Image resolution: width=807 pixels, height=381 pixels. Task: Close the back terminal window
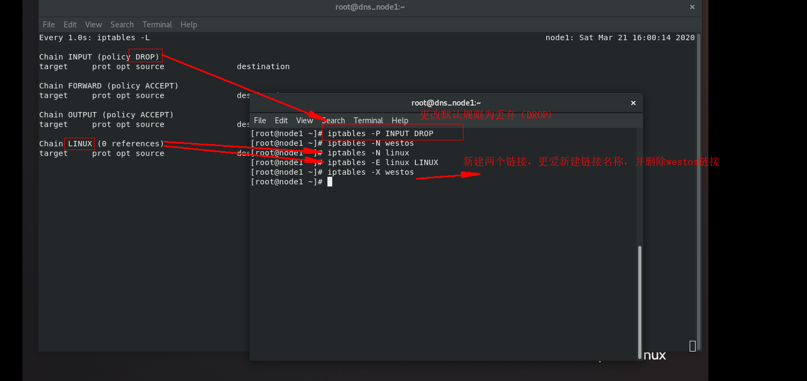pos(692,7)
